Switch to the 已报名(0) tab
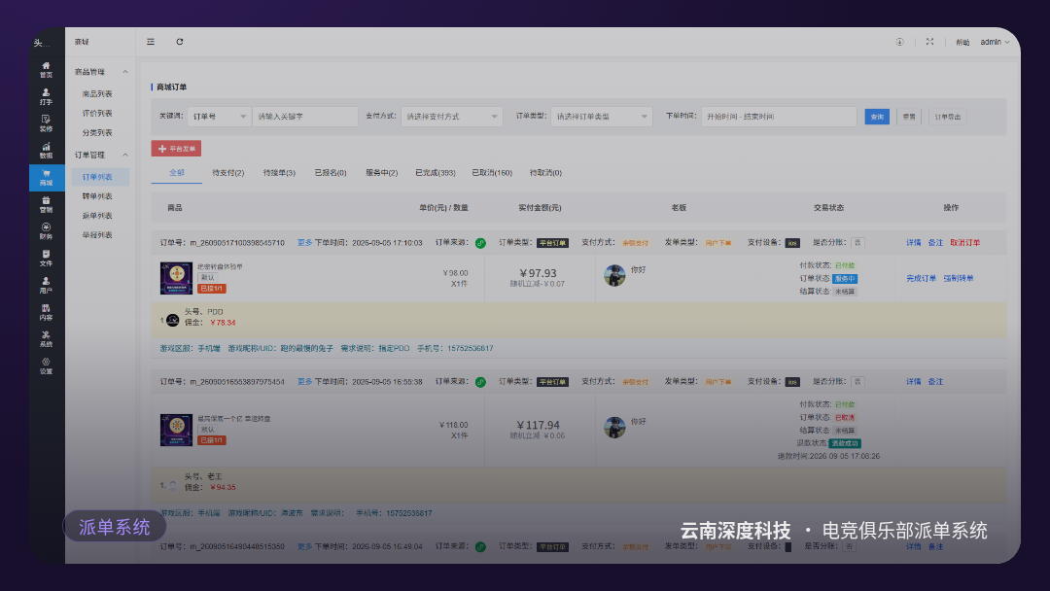The height and width of the screenshot is (591, 1050). point(331,173)
